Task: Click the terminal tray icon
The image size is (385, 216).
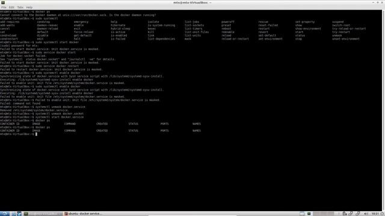Action: coord(309,214)
